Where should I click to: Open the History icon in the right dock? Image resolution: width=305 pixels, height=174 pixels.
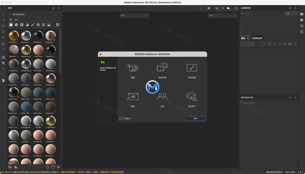(302, 26)
